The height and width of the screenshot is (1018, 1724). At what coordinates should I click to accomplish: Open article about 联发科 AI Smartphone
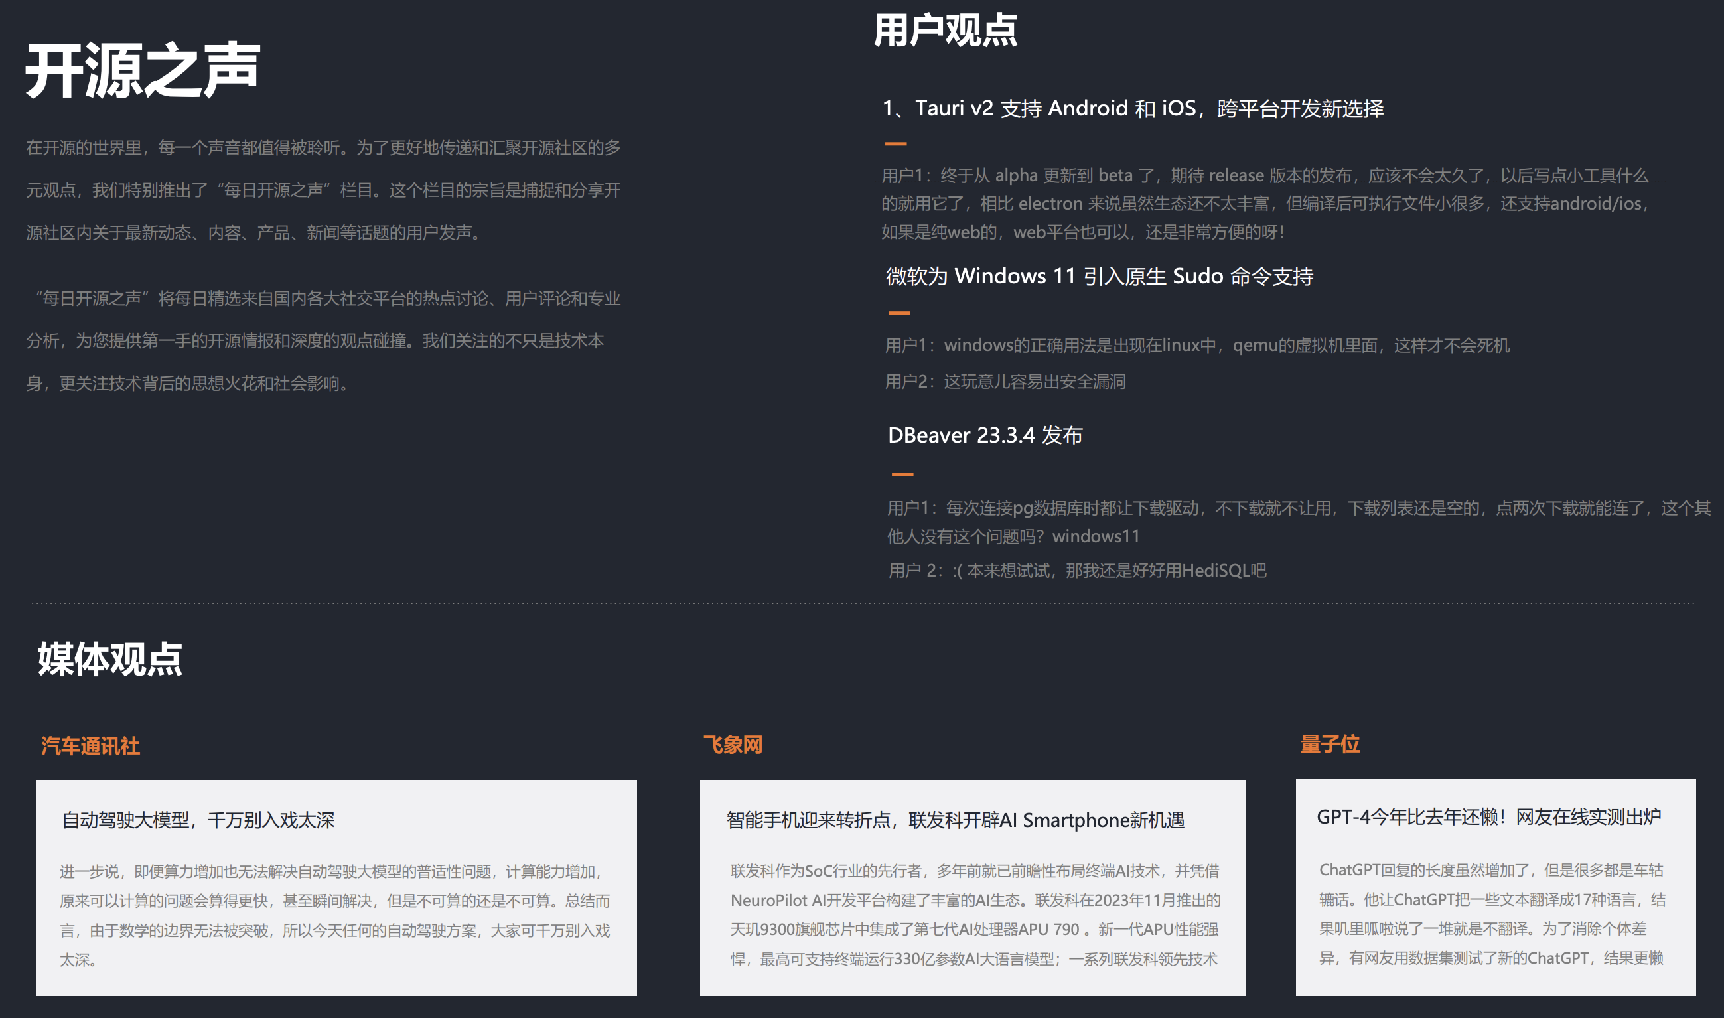pyautogui.click(x=955, y=820)
